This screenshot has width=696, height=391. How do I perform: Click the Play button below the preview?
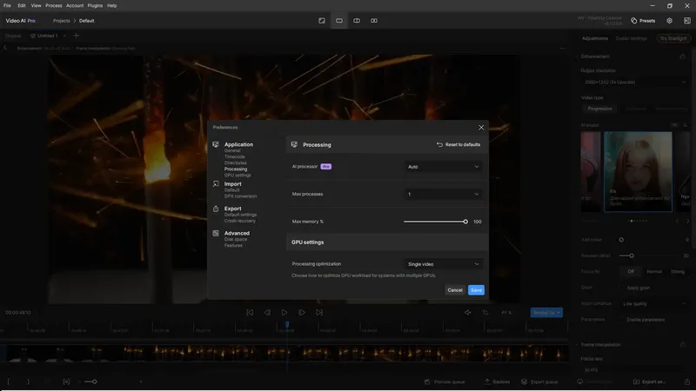pos(284,312)
